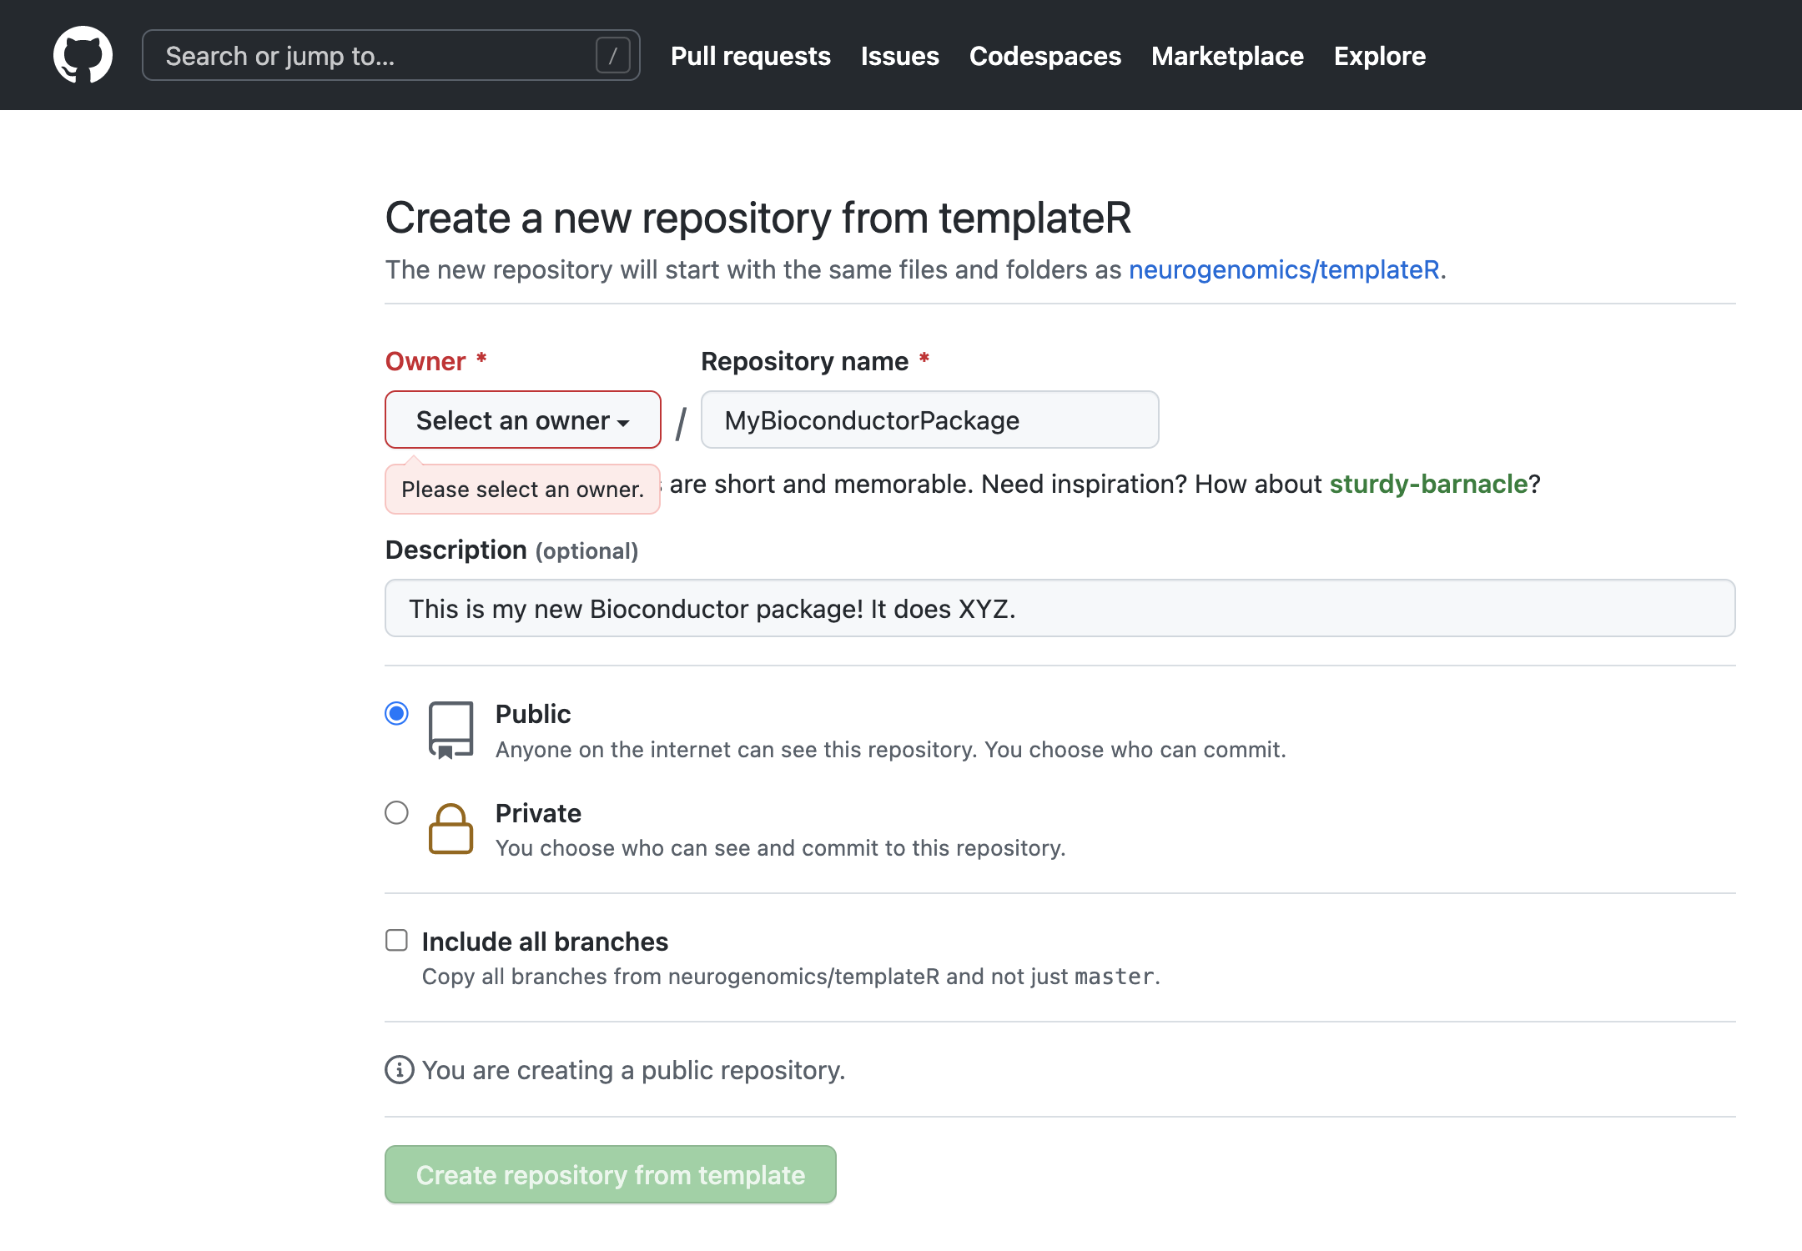Viewport: 1802px width, 1251px height.
Task: Click the Private lock icon
Action: pos(450,828)
